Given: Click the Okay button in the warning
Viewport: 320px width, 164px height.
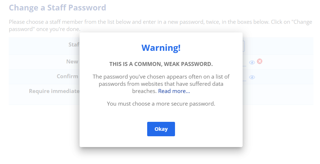Looking at the screenshot, I should (x=161, y=129).
